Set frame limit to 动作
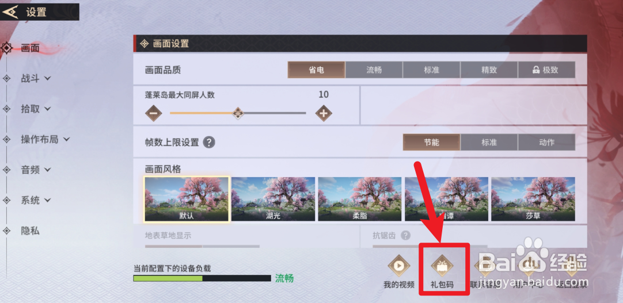 click(x=547, y=142)
